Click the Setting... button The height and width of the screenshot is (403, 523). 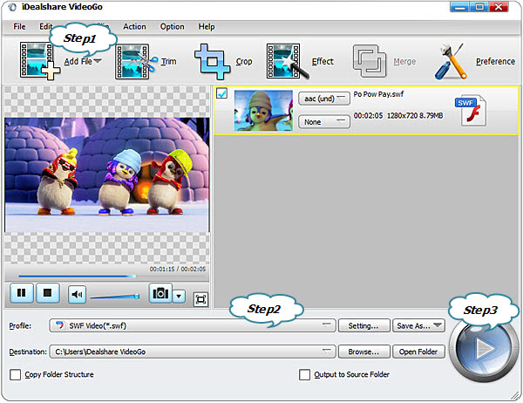363,325
